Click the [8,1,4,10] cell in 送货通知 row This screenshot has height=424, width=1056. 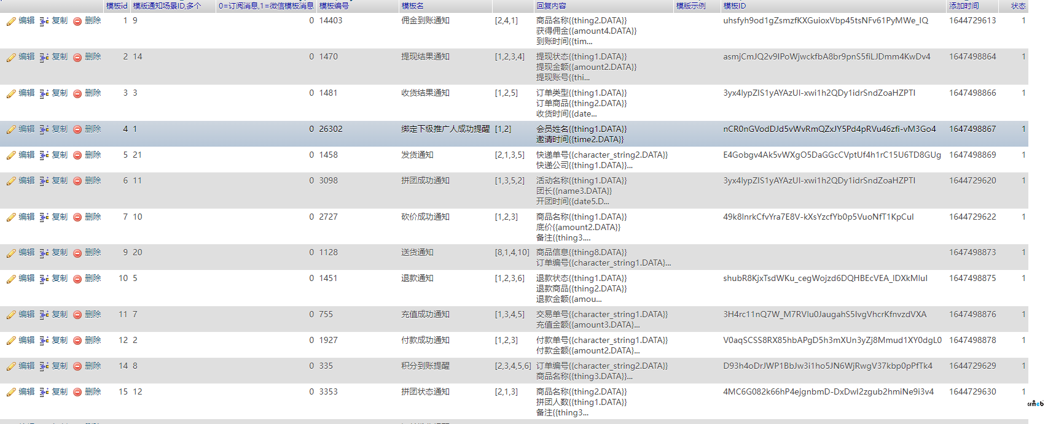pyautogui.click(x=512, y=253)
